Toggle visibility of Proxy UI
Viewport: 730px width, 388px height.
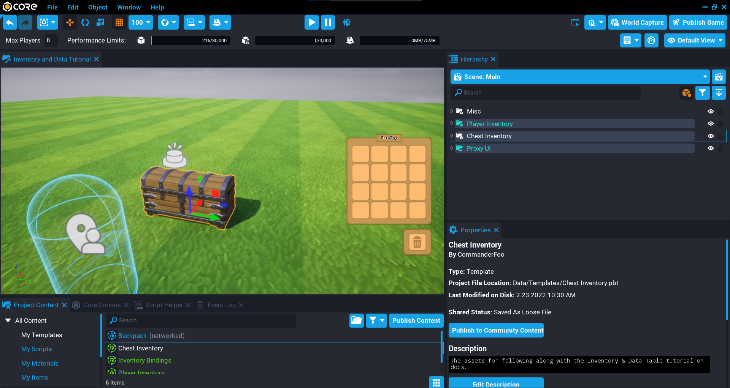(x=710, y=148)
